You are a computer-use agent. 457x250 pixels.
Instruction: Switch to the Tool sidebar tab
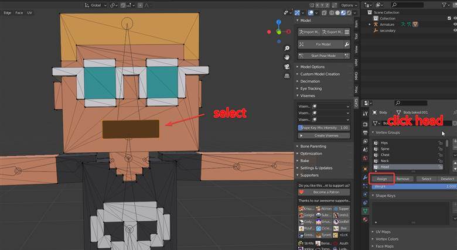tap(356, 36)
